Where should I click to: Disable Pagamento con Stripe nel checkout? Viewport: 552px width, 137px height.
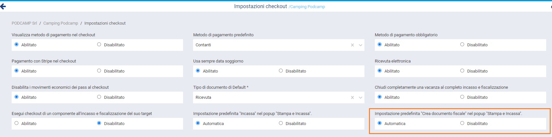[x=99, y=71]
